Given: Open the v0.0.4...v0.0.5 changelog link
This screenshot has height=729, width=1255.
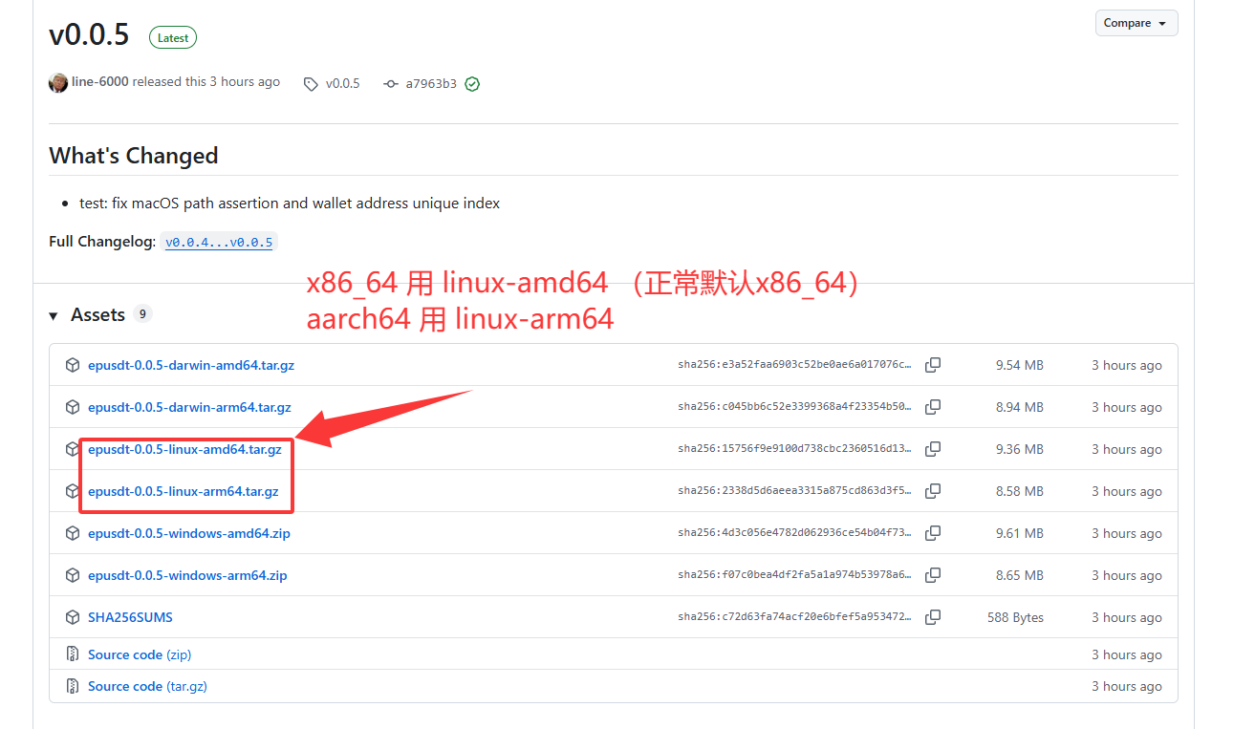Looking at the screenshot, I should click(x=219, y=243).
